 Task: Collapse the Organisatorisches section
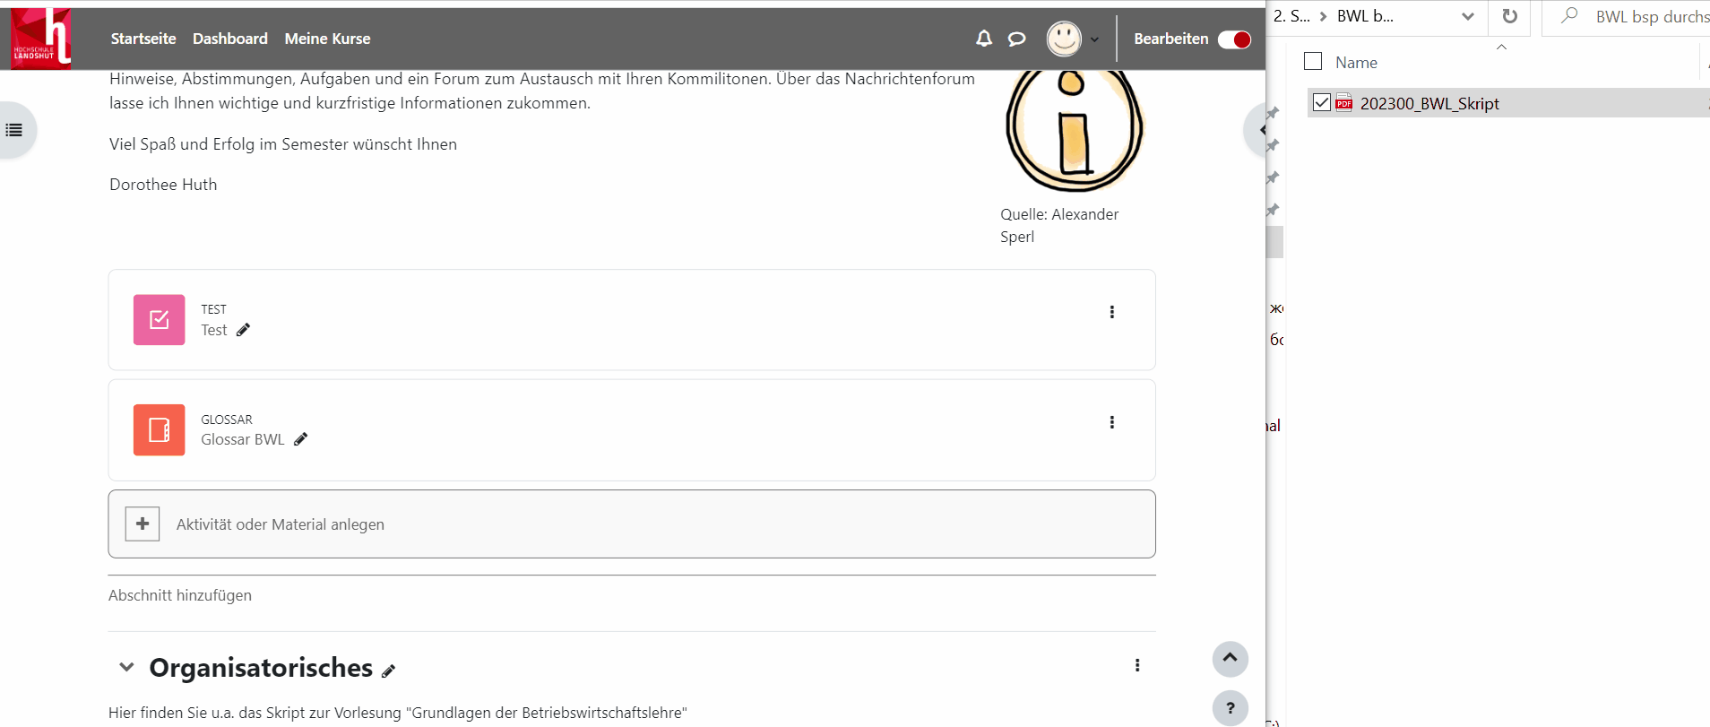(x=126, y=667)
